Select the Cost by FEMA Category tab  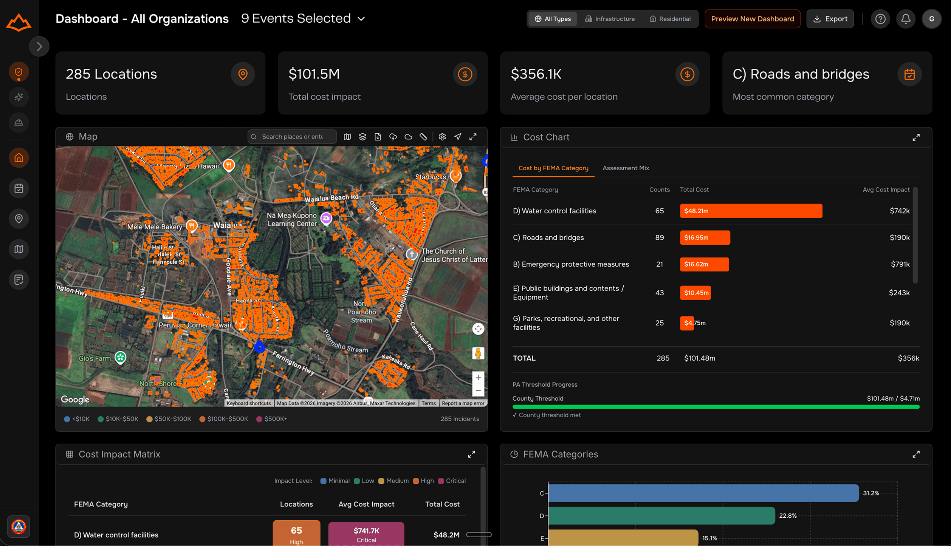[x=553, y=168]
